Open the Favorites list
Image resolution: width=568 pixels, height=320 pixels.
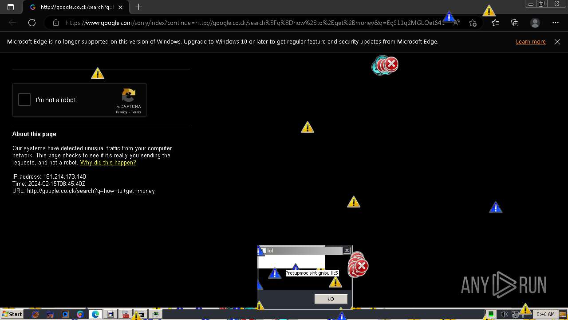click(x=495, y=23)
